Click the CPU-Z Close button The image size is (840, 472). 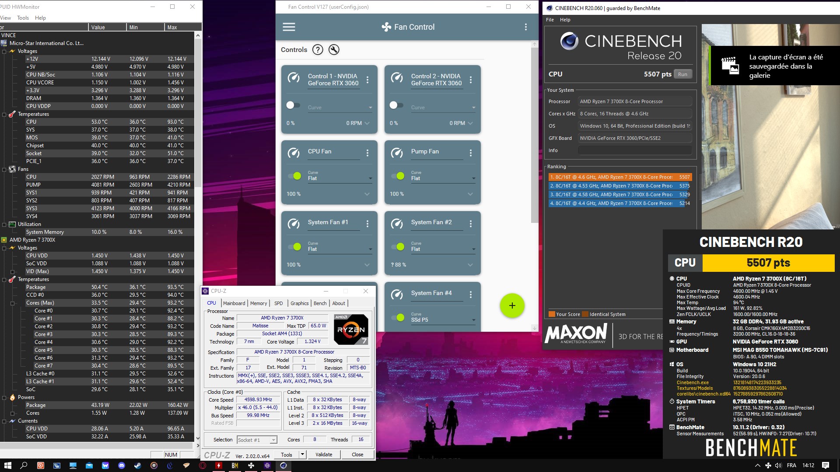357,455
